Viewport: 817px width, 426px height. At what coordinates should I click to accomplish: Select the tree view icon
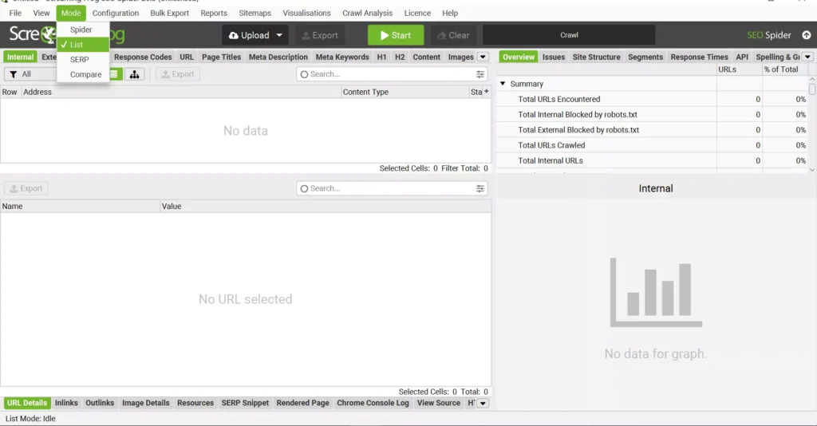click(134, 74)
